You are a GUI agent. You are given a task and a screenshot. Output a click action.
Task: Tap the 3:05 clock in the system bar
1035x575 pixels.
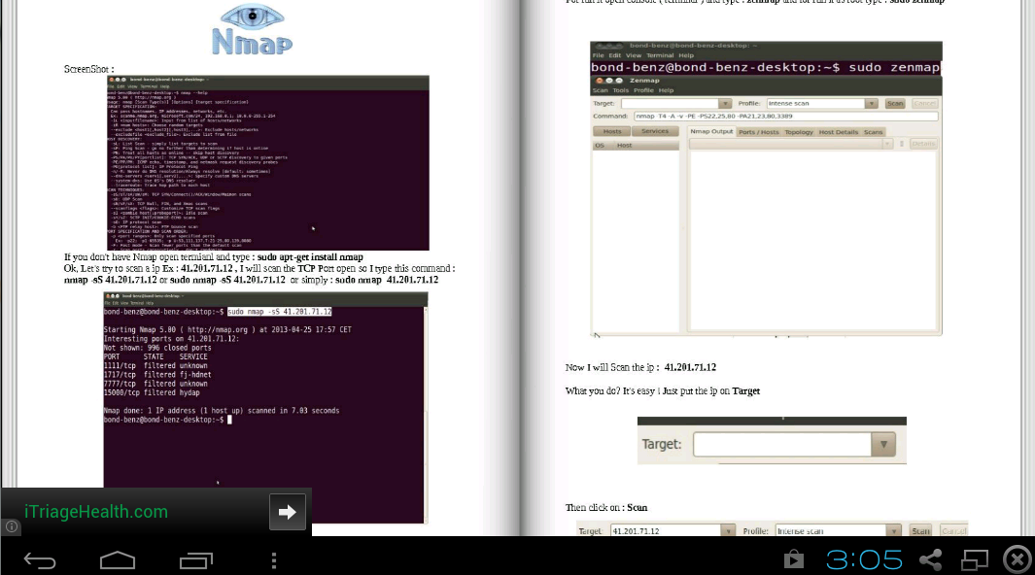click(x=864, y=559)
